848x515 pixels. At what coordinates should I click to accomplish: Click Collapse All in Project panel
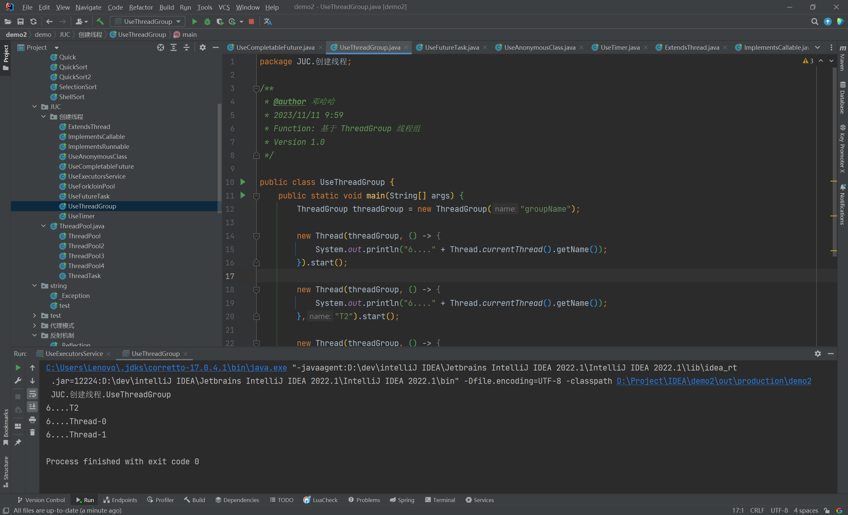(186, 47)
